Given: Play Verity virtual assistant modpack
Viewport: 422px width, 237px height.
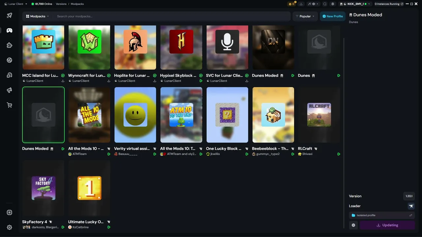Looking at the screenshot, I should (155, 154).
